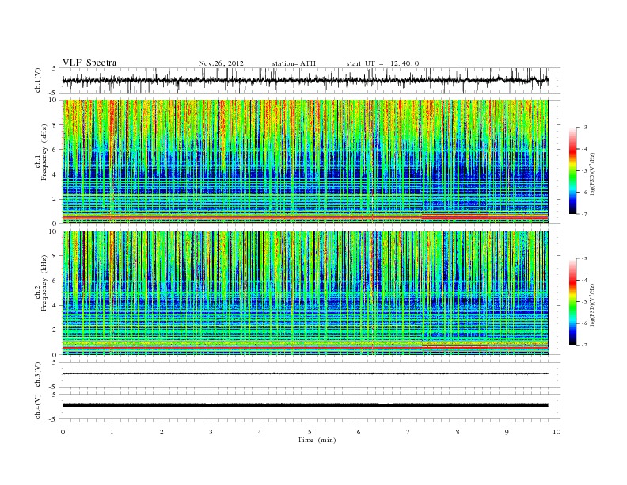Click the "8" kHz tick of ch.1 spectrogram

tap(55, 125)
